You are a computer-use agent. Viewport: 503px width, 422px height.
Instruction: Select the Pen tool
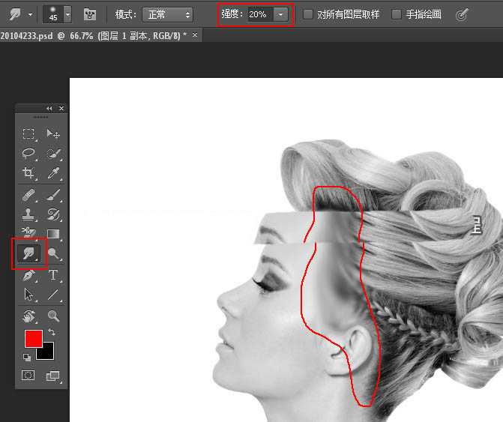28,275
